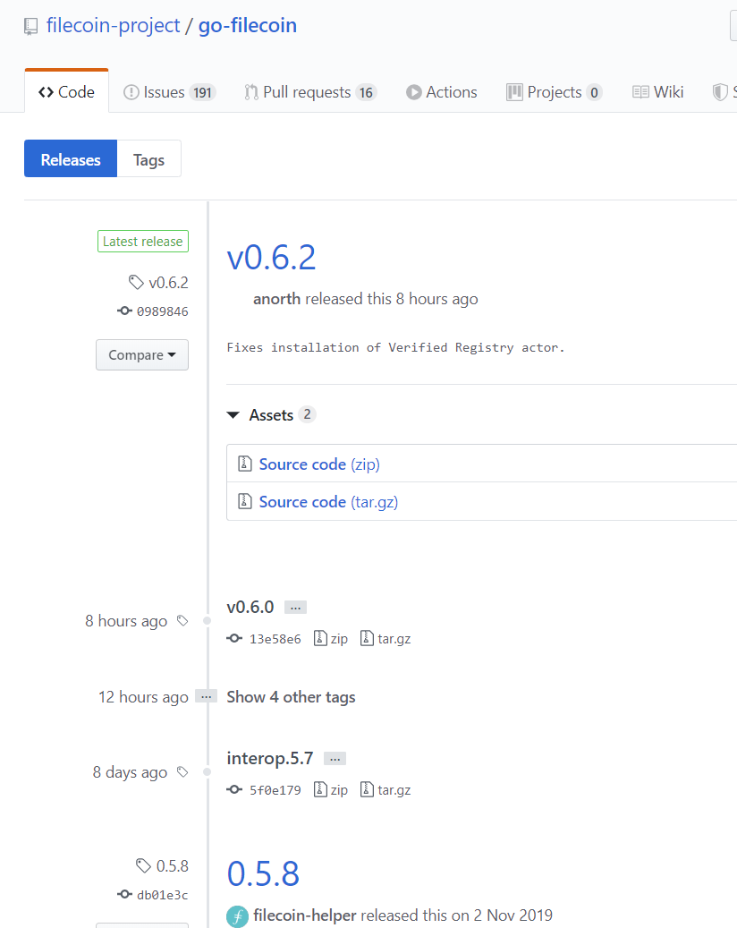Open the Compare dropdown for v0.6.2
The image size is (737, 928).
[142, 354]
